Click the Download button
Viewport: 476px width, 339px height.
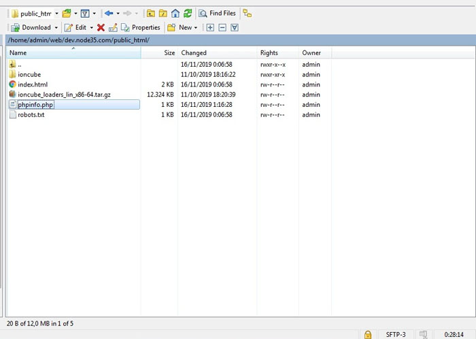31,28
